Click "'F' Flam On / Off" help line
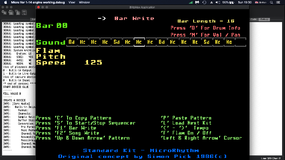285x160 pixels. pos(186,133)
